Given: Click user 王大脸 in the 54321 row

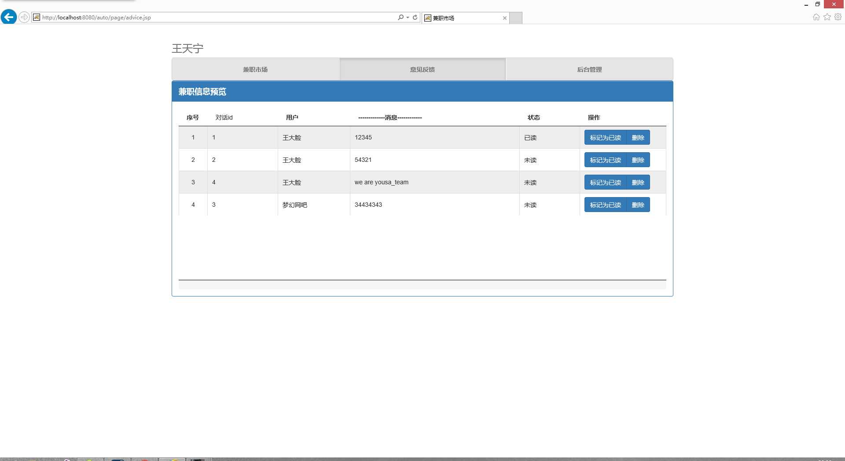Looking at the screenshot, I should (x=292, y=160).
